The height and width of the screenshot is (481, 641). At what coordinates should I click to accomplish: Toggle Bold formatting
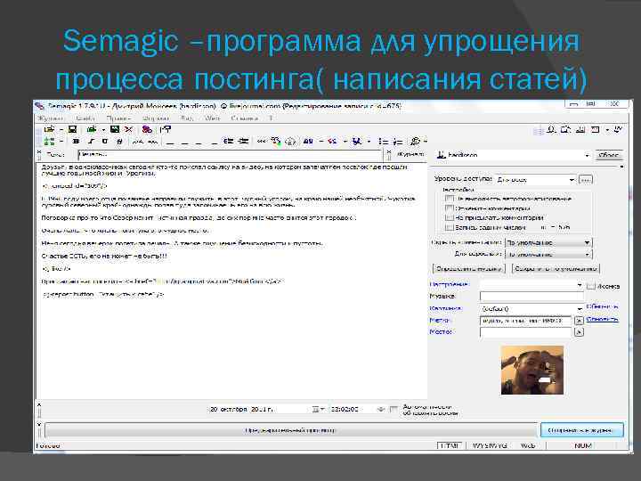tap(76, 142)
